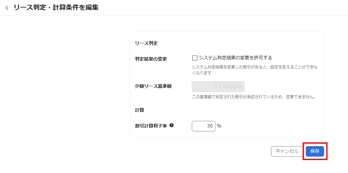Click the help icon beside 割引計算利子率
This screenshot has height=173, width=348.
[172, 125]
